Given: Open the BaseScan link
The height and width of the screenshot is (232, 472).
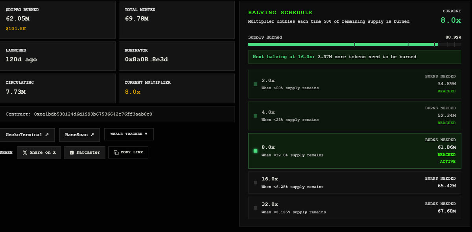Looking at the screenshot, I should pos(79,134).
